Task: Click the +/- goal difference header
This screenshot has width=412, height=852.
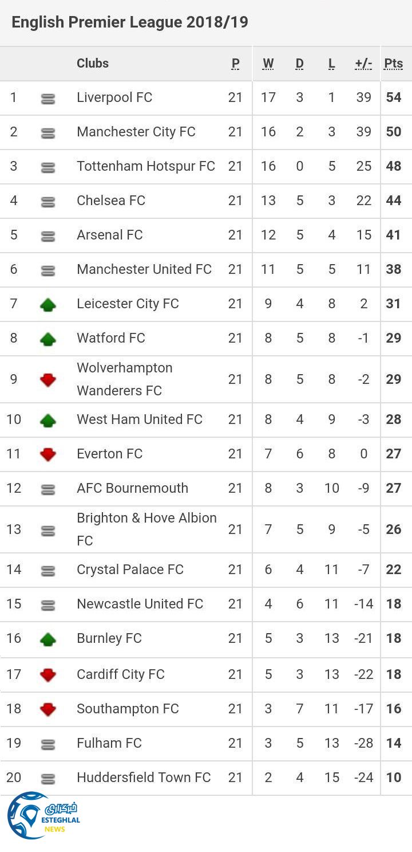Action: pyautogui.click(x=363, y=64)
